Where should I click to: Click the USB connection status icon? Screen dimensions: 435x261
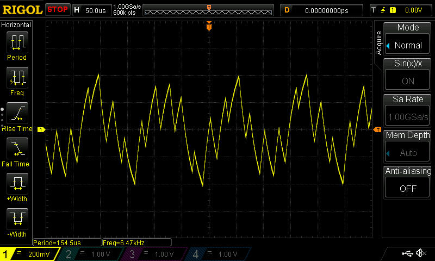point(407,253)
